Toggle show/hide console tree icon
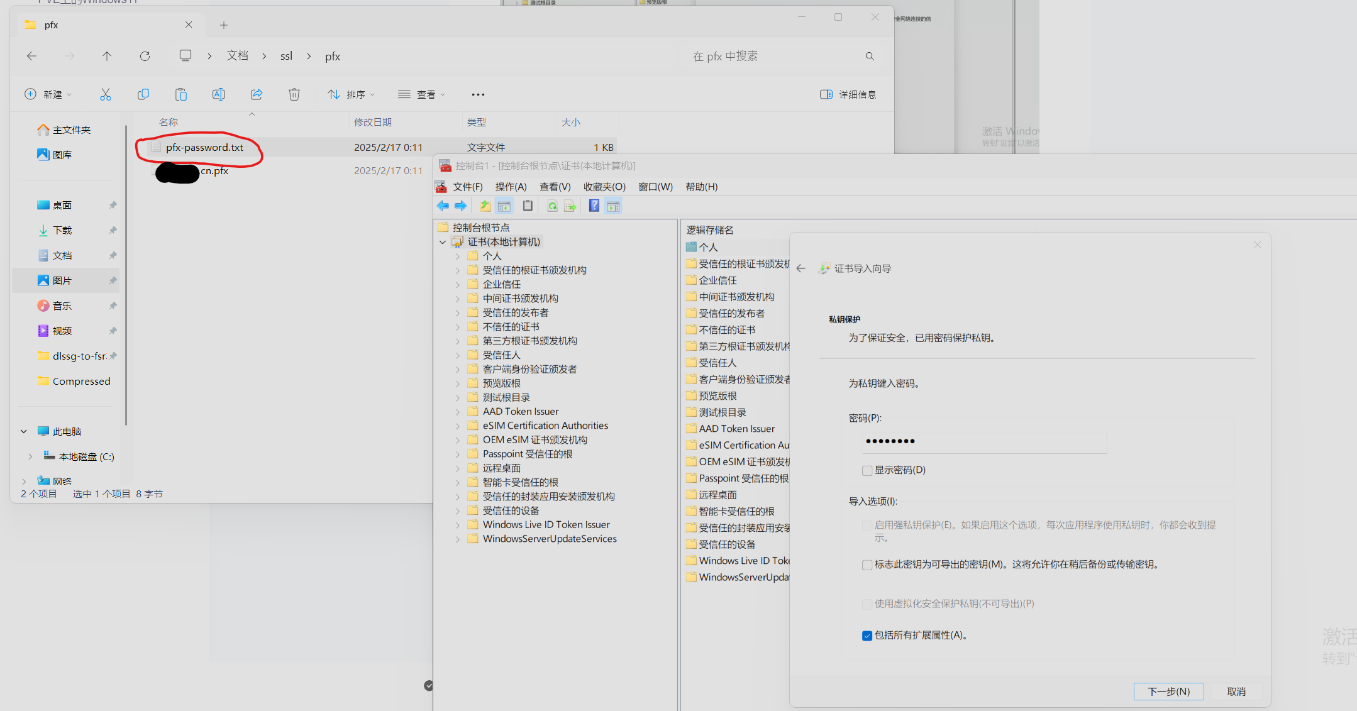The width and height of the screenshot is (1357, 711). (x=504, y=206)
